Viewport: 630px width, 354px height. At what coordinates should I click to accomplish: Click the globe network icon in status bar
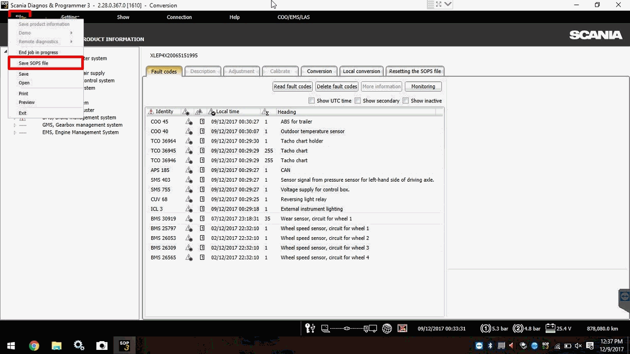tap(387, 328)
